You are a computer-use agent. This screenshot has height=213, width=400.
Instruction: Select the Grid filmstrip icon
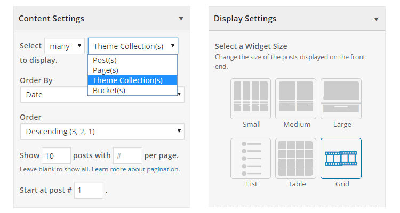(341, 158)
